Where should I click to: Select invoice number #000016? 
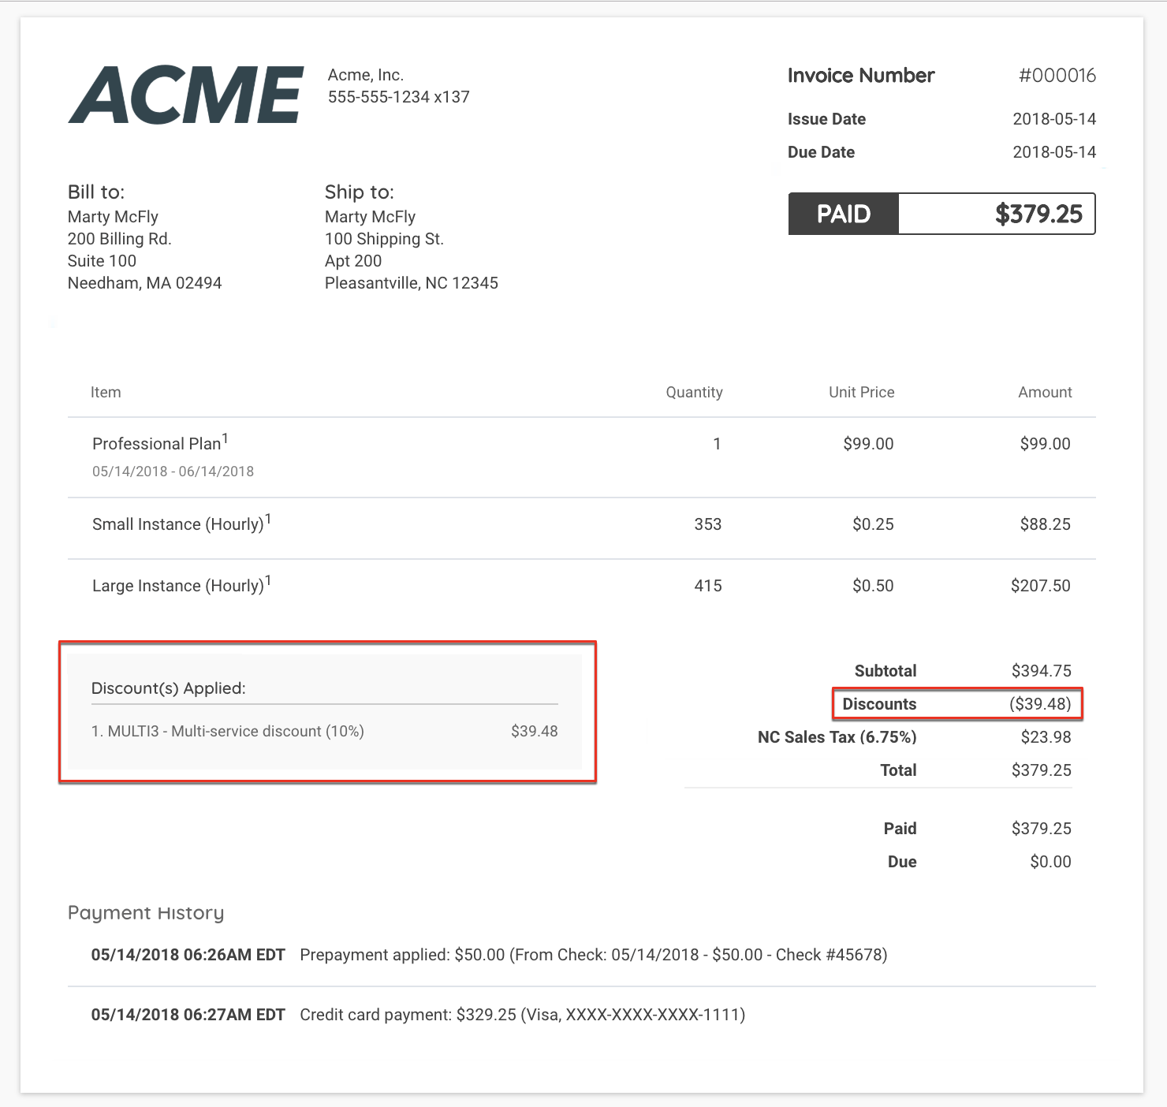1057,76
